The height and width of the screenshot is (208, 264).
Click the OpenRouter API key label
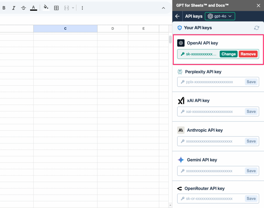point(204,188)
